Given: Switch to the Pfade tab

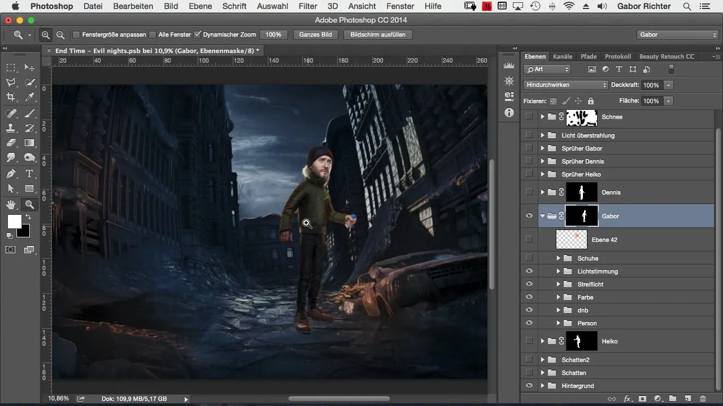Looking at the screenshot, I should pyautogui.click(x=589, y=56).
